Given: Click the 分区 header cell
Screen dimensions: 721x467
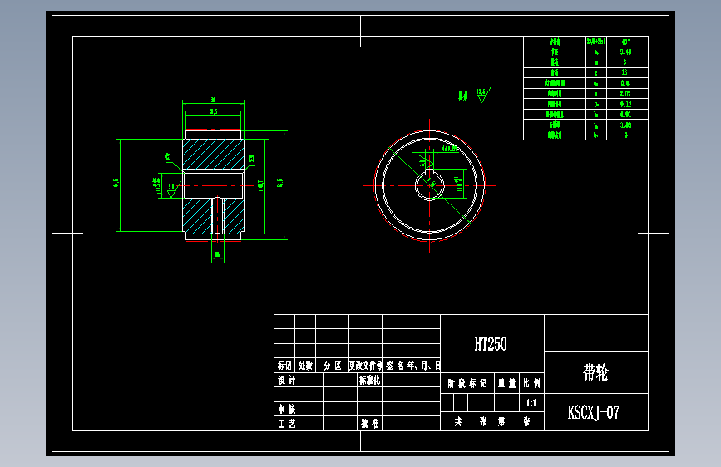Looking at the screenshot, I should tap(333, 366).
